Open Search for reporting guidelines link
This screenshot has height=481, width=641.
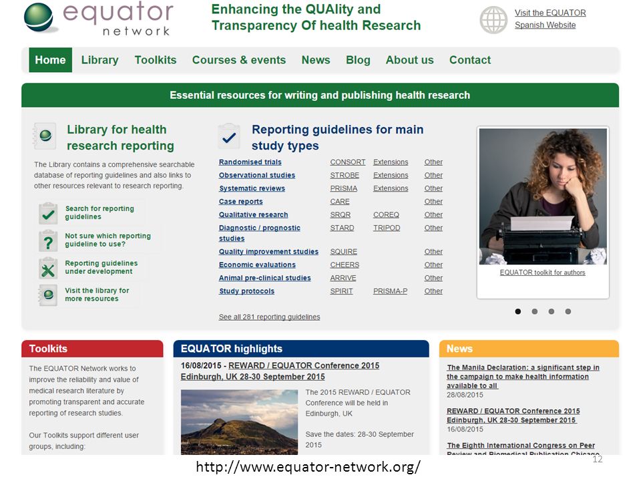[x=99, y=212]
